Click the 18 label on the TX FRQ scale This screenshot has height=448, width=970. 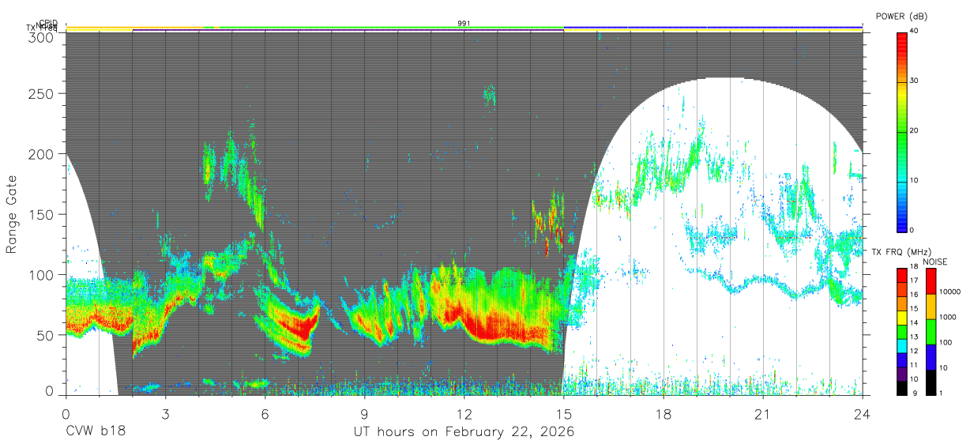913,267
